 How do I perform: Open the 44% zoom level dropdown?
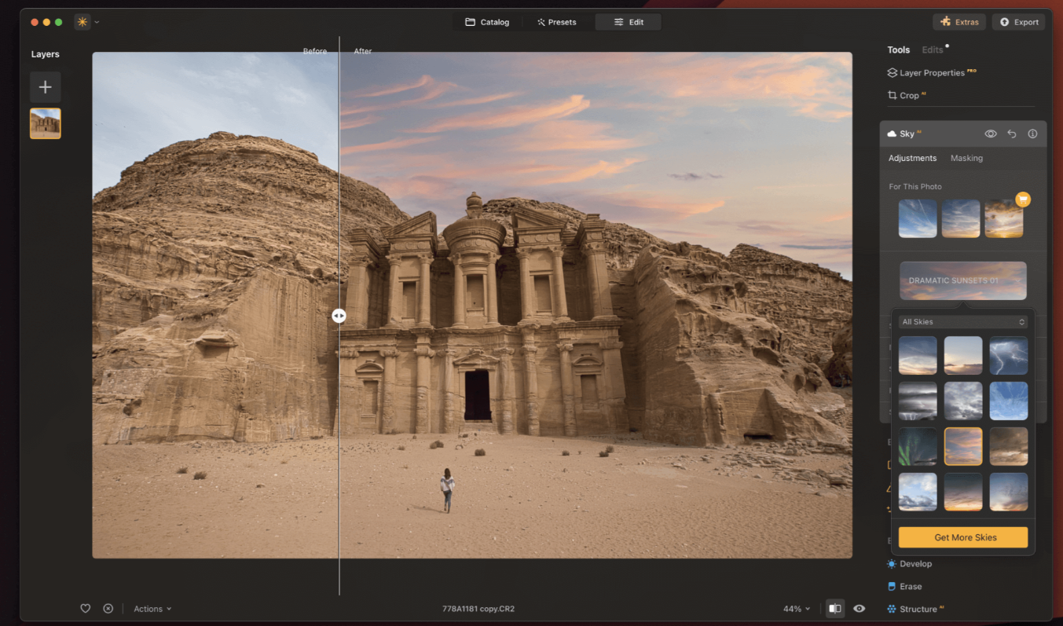click(x=797, y=609)
